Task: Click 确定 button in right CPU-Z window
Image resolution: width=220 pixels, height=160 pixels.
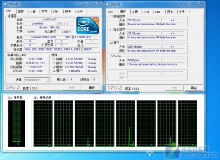Action: pyautogui.click(x=194, y=88)
